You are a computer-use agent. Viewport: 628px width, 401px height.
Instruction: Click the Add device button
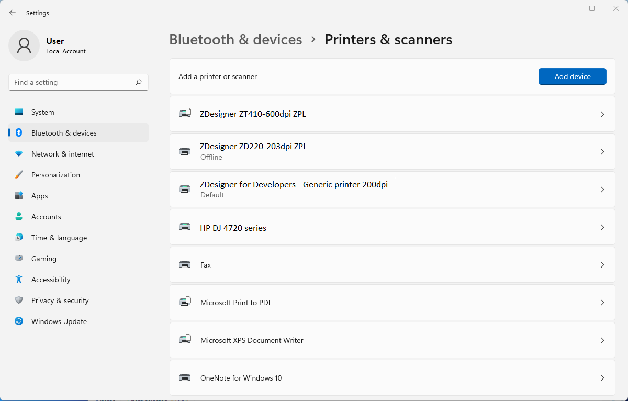coord(573,76)
